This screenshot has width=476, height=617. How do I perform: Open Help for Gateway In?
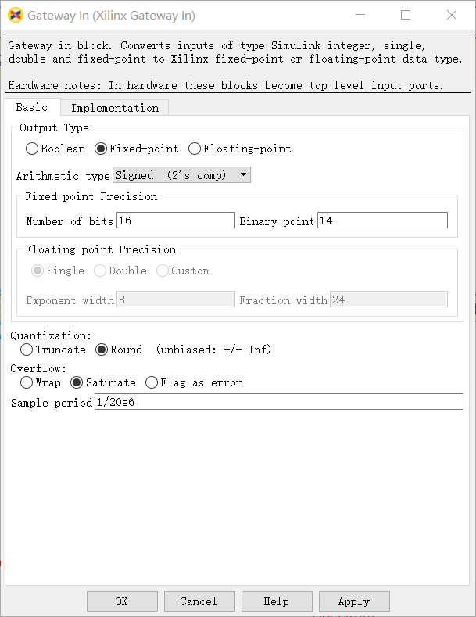276,601
